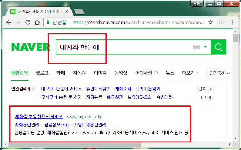Open the 계좌정보통합관리서비스 result link
Image resolution: width=241 pixels, height=150 pixels.
[39, 117]
